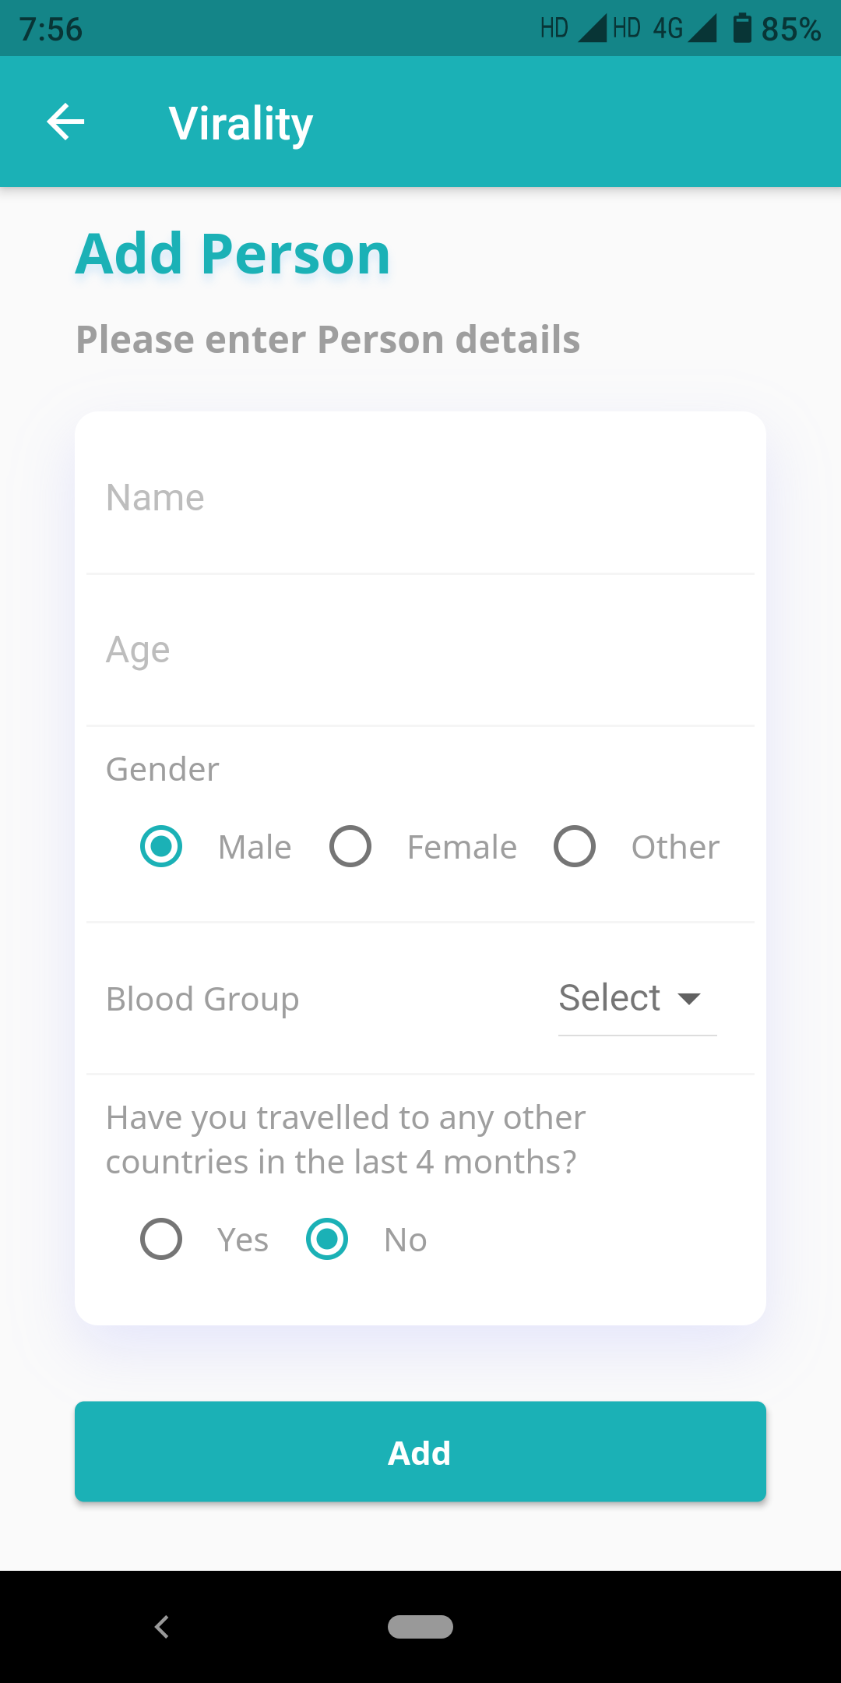Pick Other as gender
The width and height of the screenshot is (841, 1683).
[575, 846]
